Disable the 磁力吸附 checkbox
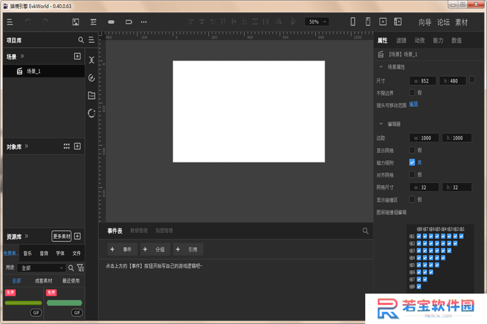This screenshot has width=487, height=324. point(412,162)
